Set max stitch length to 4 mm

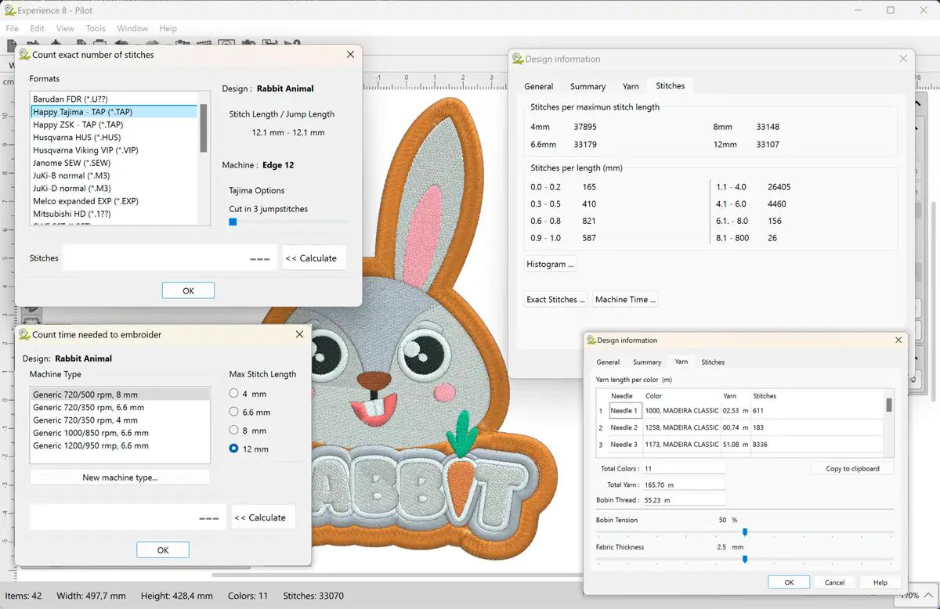tap(233, 394)
